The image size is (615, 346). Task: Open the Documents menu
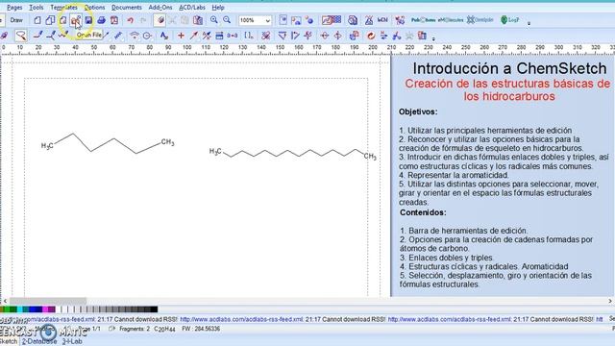click(126, 8)
